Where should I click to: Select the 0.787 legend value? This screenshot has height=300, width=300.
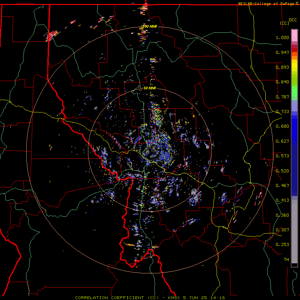[282, 97]
